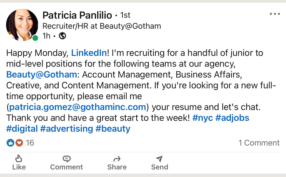Open the #adjobs hashtag

[x=232, y=118]
